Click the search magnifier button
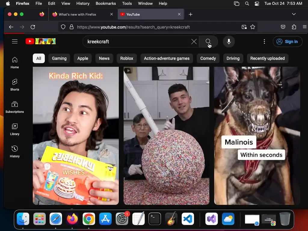 (208, 42)
